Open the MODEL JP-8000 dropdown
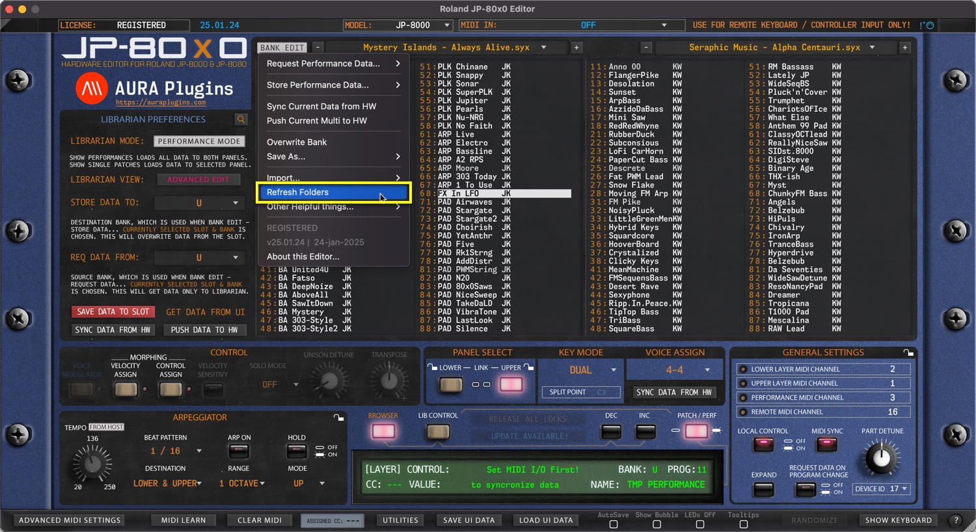 (398, 25)
